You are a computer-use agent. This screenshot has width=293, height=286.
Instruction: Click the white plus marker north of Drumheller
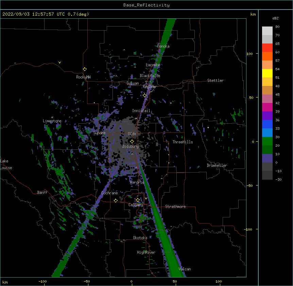(x=208, y=127)
